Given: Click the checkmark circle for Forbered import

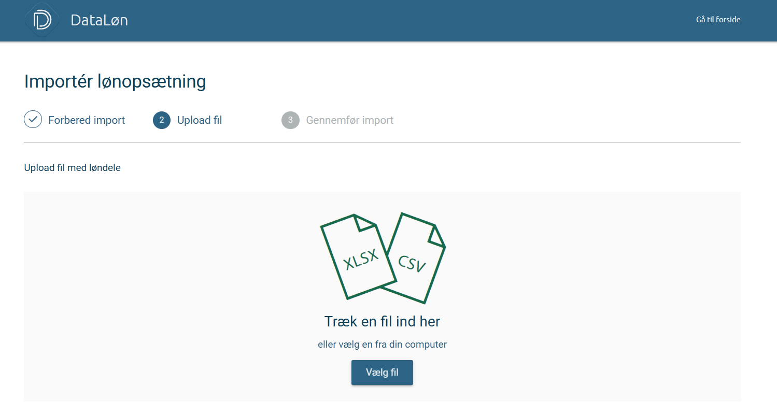Looking at the screenshot, I should pyautogui.click(x=33, y=120).
